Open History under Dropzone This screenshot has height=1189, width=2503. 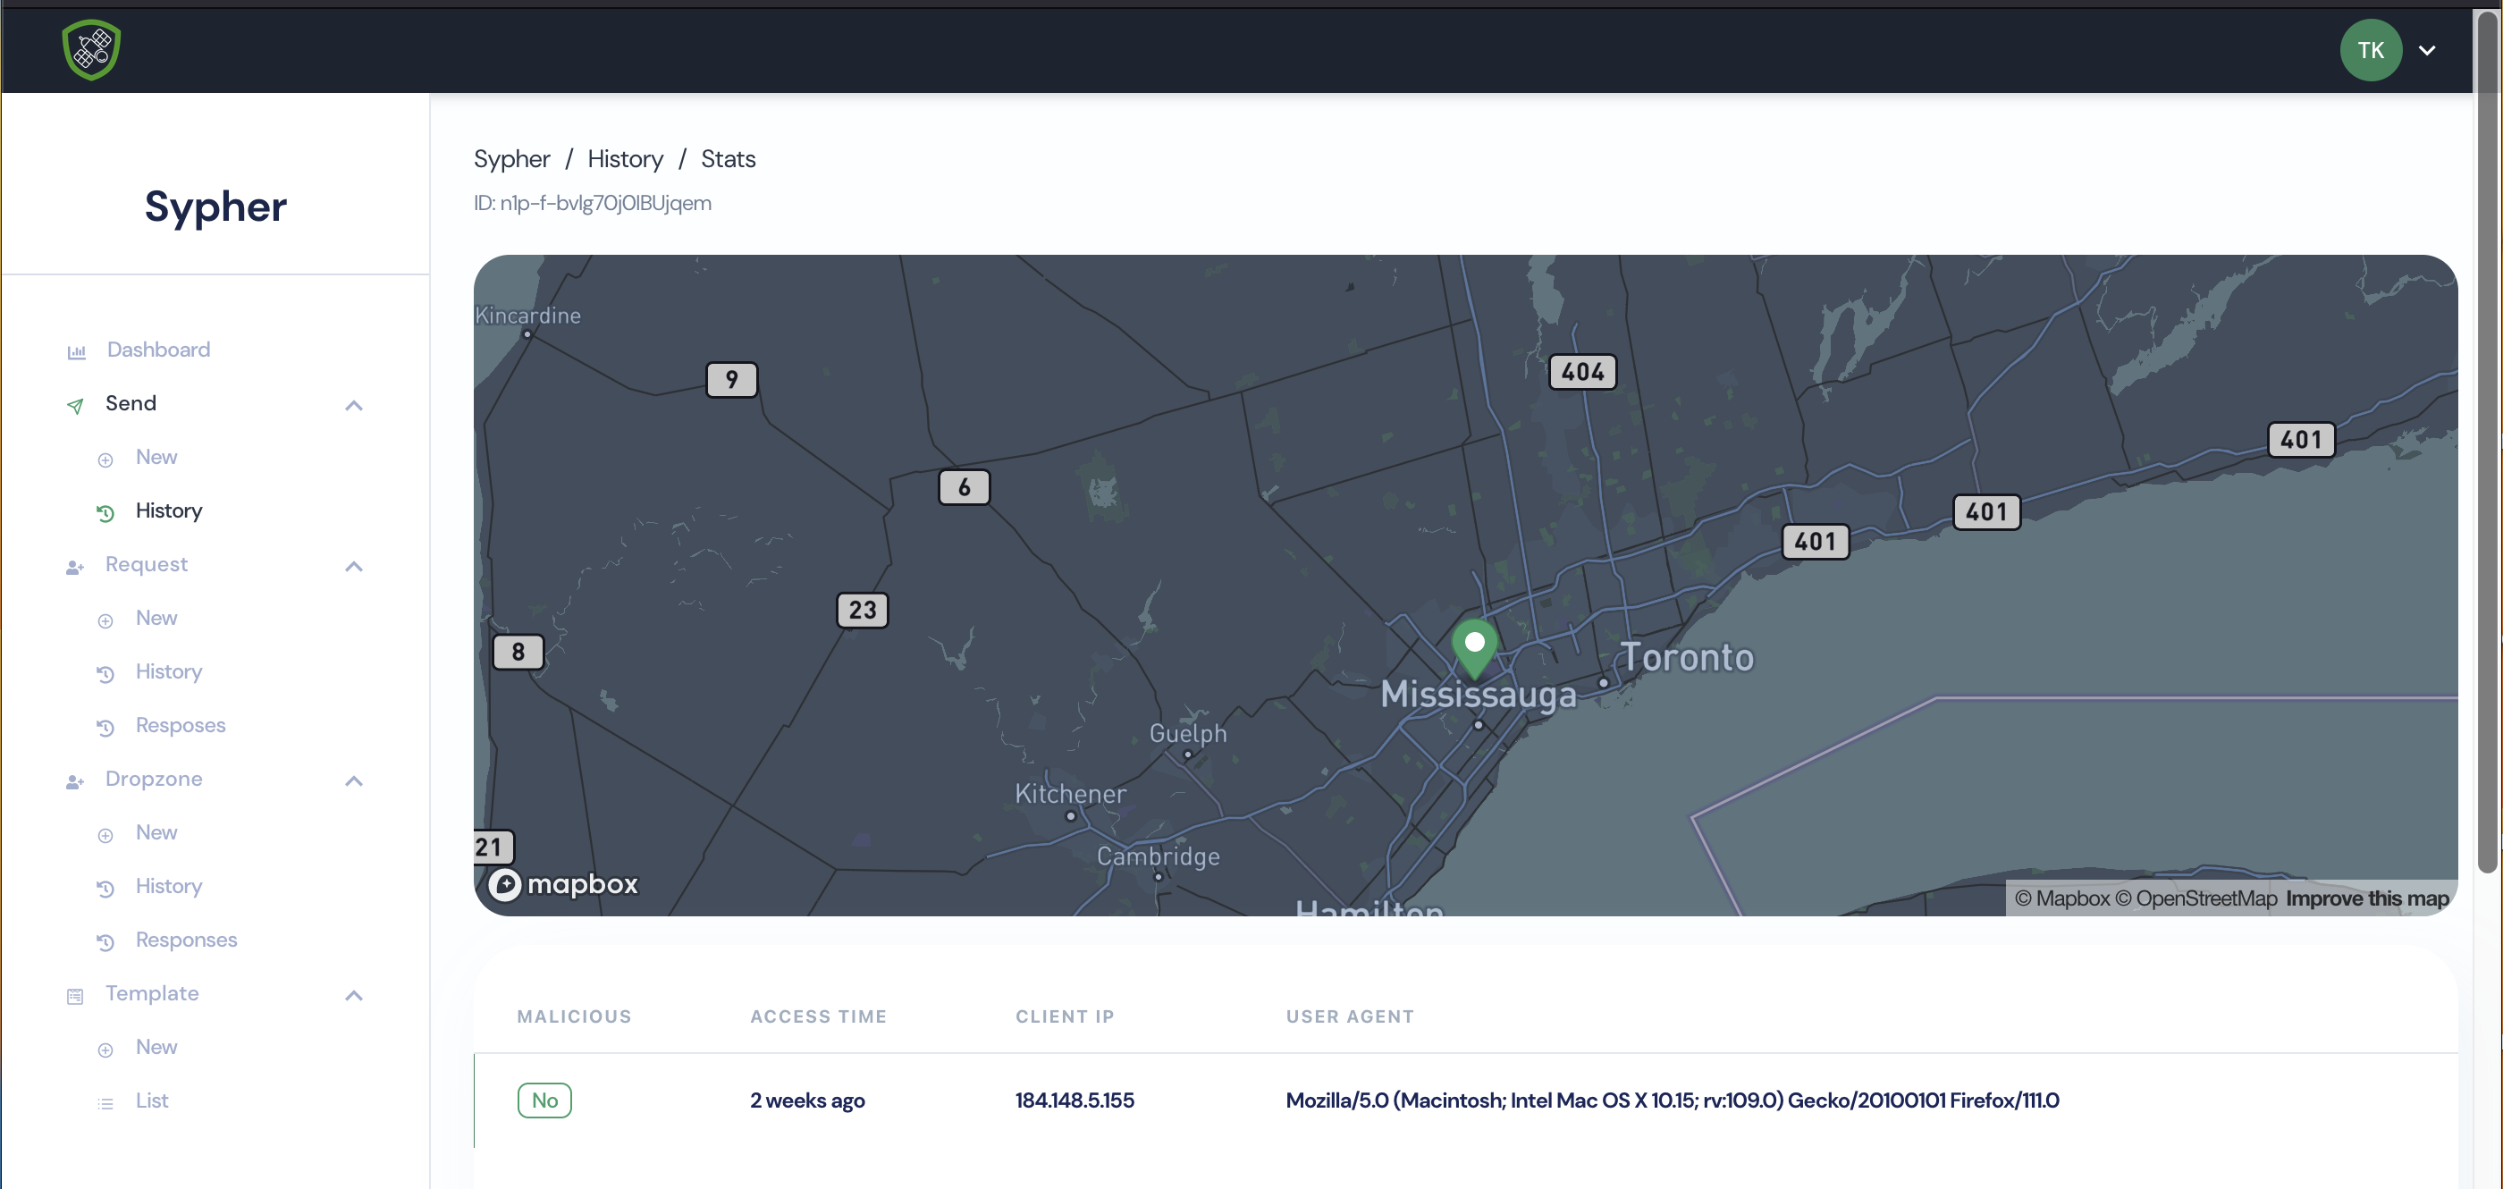[x=169, y=887]
